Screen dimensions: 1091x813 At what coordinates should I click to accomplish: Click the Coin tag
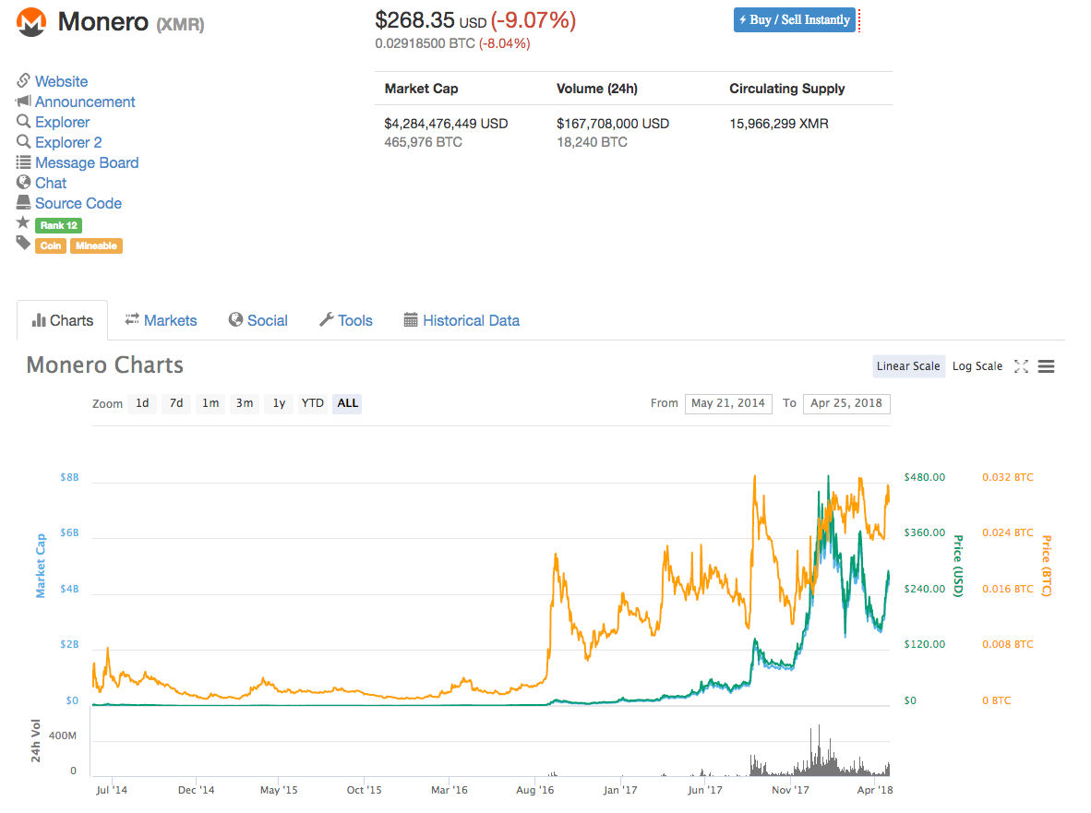coord(51,245)
